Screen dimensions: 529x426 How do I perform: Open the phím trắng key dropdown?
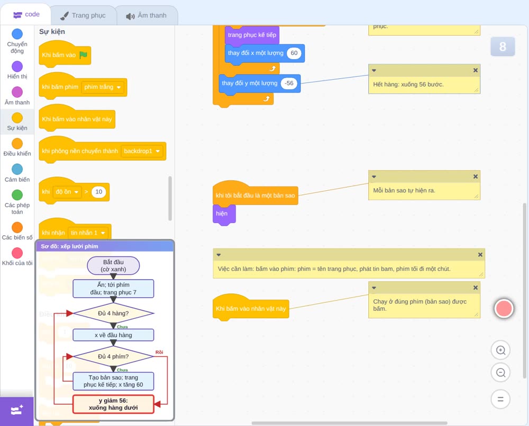click(x=102, y=87)
